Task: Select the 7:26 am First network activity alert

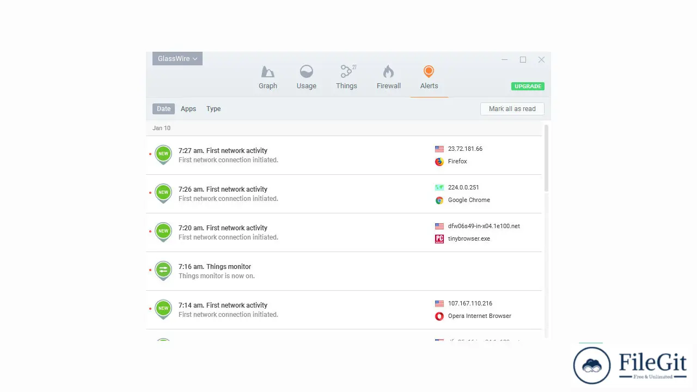Action: tap(344, 194)
